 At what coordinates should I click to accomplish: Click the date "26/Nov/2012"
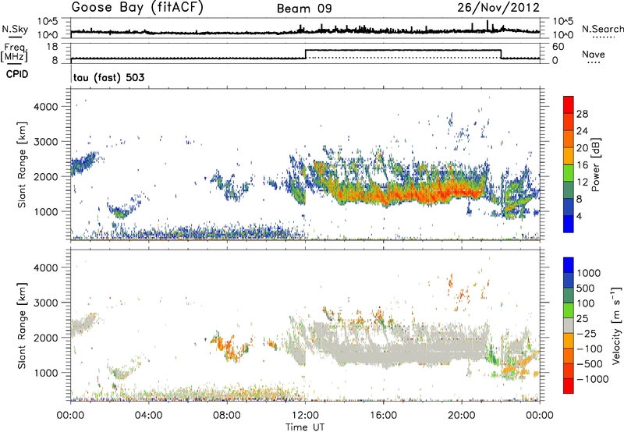(x=498, y=8)
